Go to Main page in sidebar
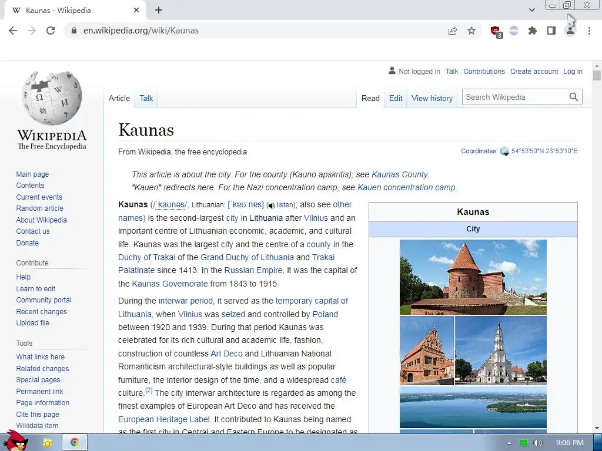The width and height of the screenshot is (602, 451). (x=32, y=174)
